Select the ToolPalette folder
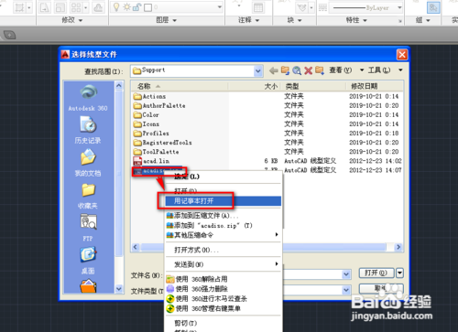 156,152
